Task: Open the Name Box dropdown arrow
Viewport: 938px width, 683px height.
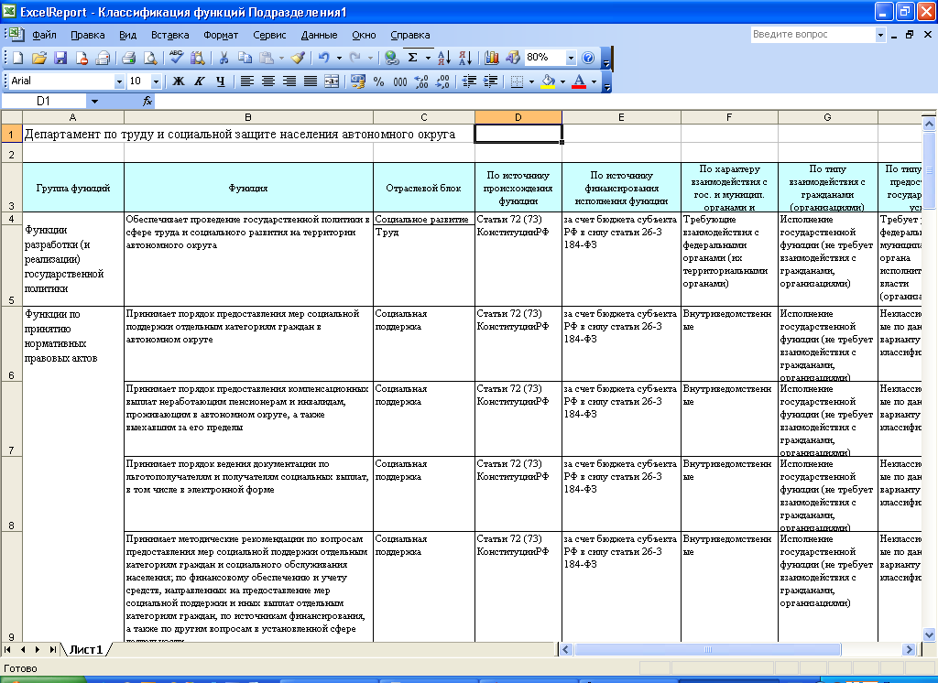Action: 94,101
